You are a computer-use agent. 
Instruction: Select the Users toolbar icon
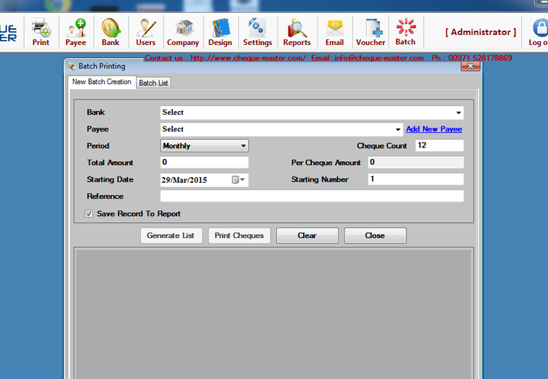click(x=145, y=32)
